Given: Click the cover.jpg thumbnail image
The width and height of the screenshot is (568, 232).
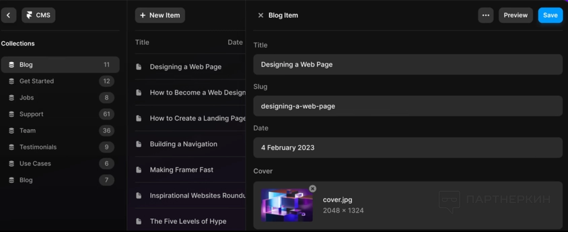Looking at the screenshot, I should point(286,205).
